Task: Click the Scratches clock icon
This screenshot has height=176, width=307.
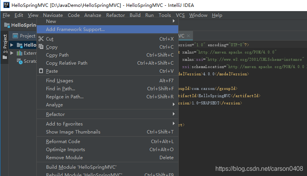Action: click(x=20, y=61)
